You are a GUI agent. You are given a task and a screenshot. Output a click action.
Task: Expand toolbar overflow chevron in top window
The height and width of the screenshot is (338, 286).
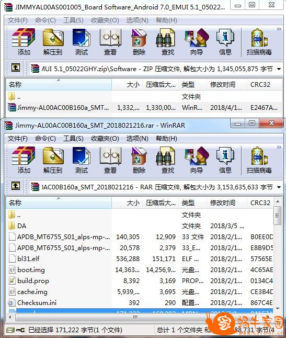click(x=279, y=29)
